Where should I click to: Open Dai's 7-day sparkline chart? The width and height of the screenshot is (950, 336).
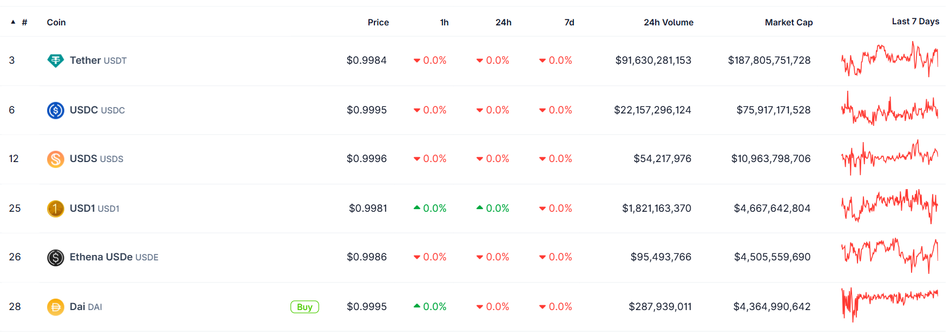click(889, 305)
